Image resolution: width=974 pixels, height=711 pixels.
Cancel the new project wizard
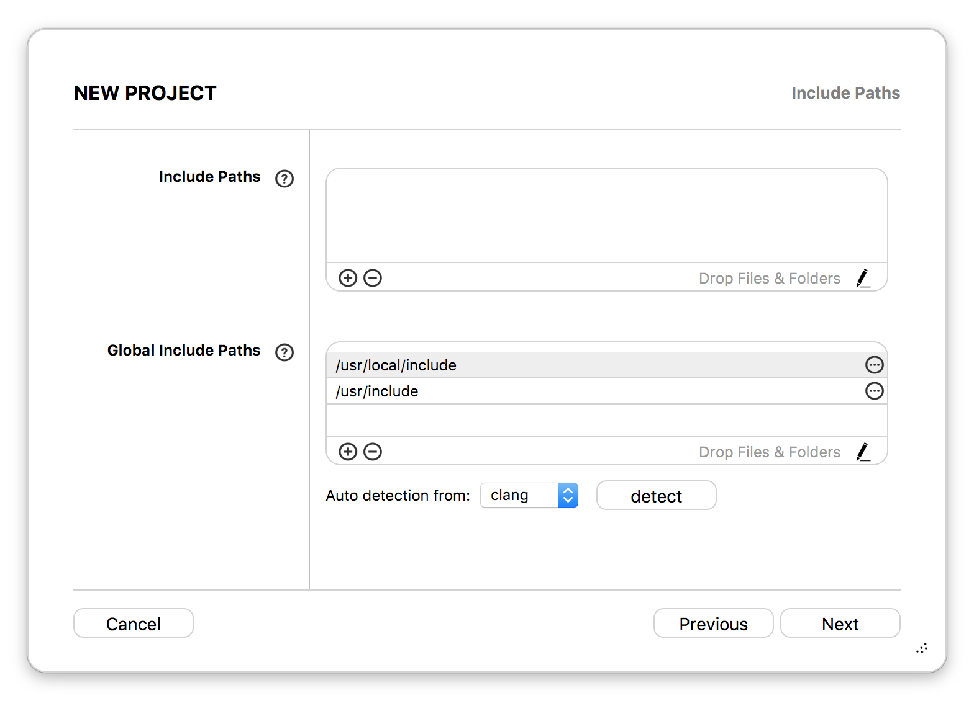click(x=134, y=623)
